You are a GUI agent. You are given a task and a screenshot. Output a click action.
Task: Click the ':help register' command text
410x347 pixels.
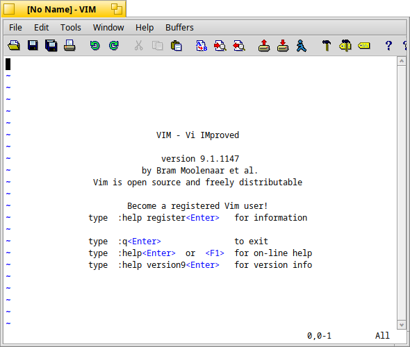point(151,218)
